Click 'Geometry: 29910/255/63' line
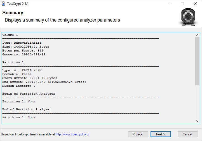The height and width of the screenshot is (141, 202). click(24, 55)
